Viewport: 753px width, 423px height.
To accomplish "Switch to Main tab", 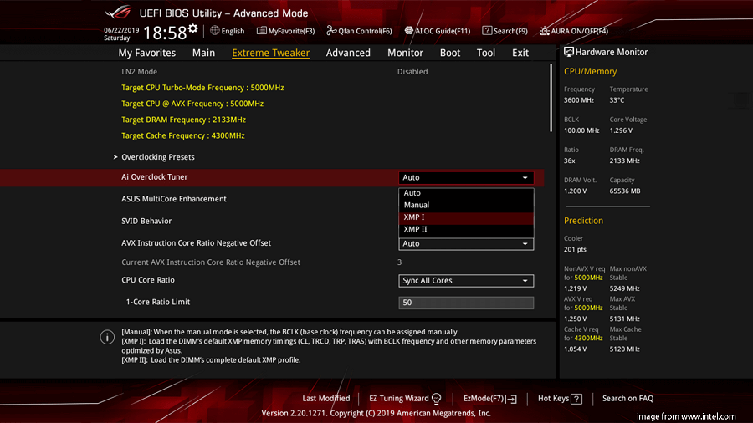I will (x=203, y=53).
